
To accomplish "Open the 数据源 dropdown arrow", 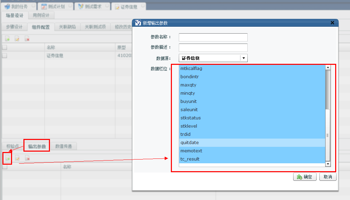I will pos(244,58).
